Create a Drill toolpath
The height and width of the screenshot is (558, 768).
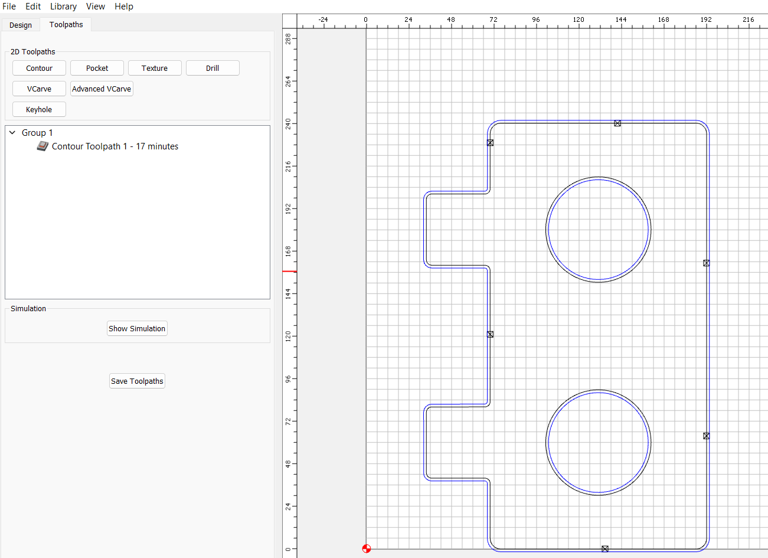pyautogui.click(x=213, y=68)
